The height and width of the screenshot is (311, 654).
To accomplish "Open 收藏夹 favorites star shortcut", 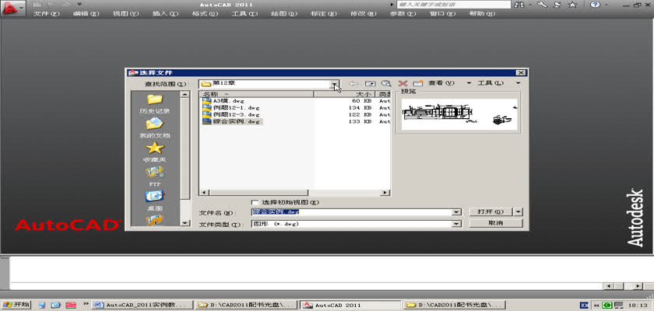I will [155, 152].
